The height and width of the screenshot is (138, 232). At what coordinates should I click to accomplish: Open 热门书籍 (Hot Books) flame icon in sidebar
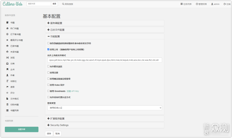click(7, 28)
